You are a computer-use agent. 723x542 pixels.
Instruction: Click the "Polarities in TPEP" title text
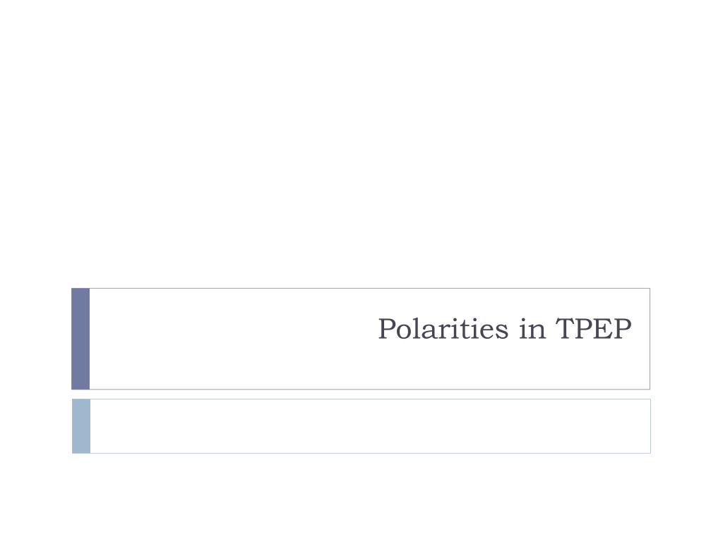coord(504,329)
